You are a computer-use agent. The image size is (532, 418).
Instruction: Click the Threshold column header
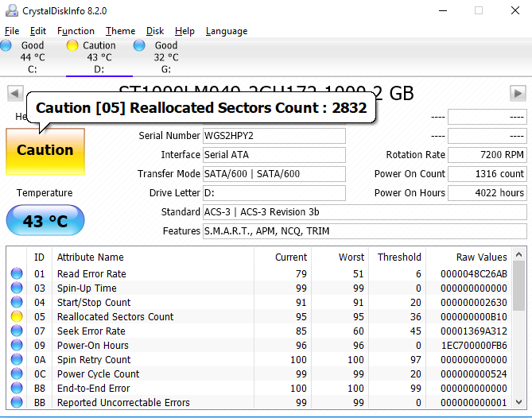398,257
